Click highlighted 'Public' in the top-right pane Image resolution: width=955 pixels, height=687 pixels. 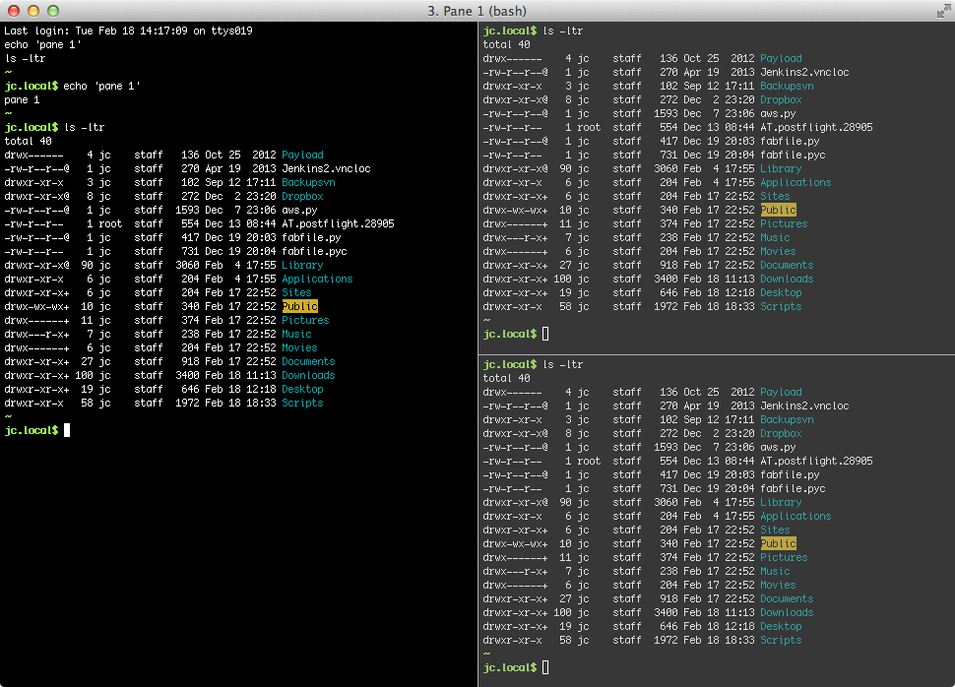[779, 210]
